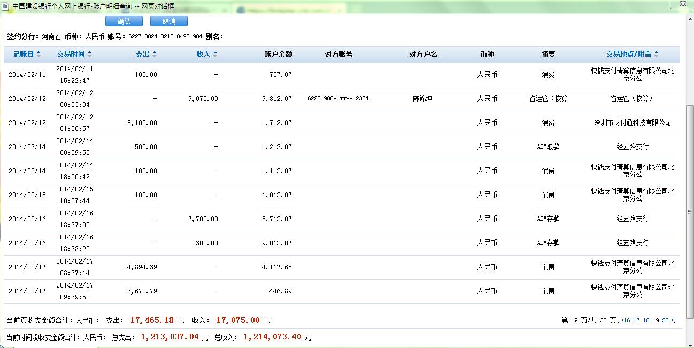Click the sort arrows beside 交易地点/附言 header
694x348 pixels.
[656, 55]
